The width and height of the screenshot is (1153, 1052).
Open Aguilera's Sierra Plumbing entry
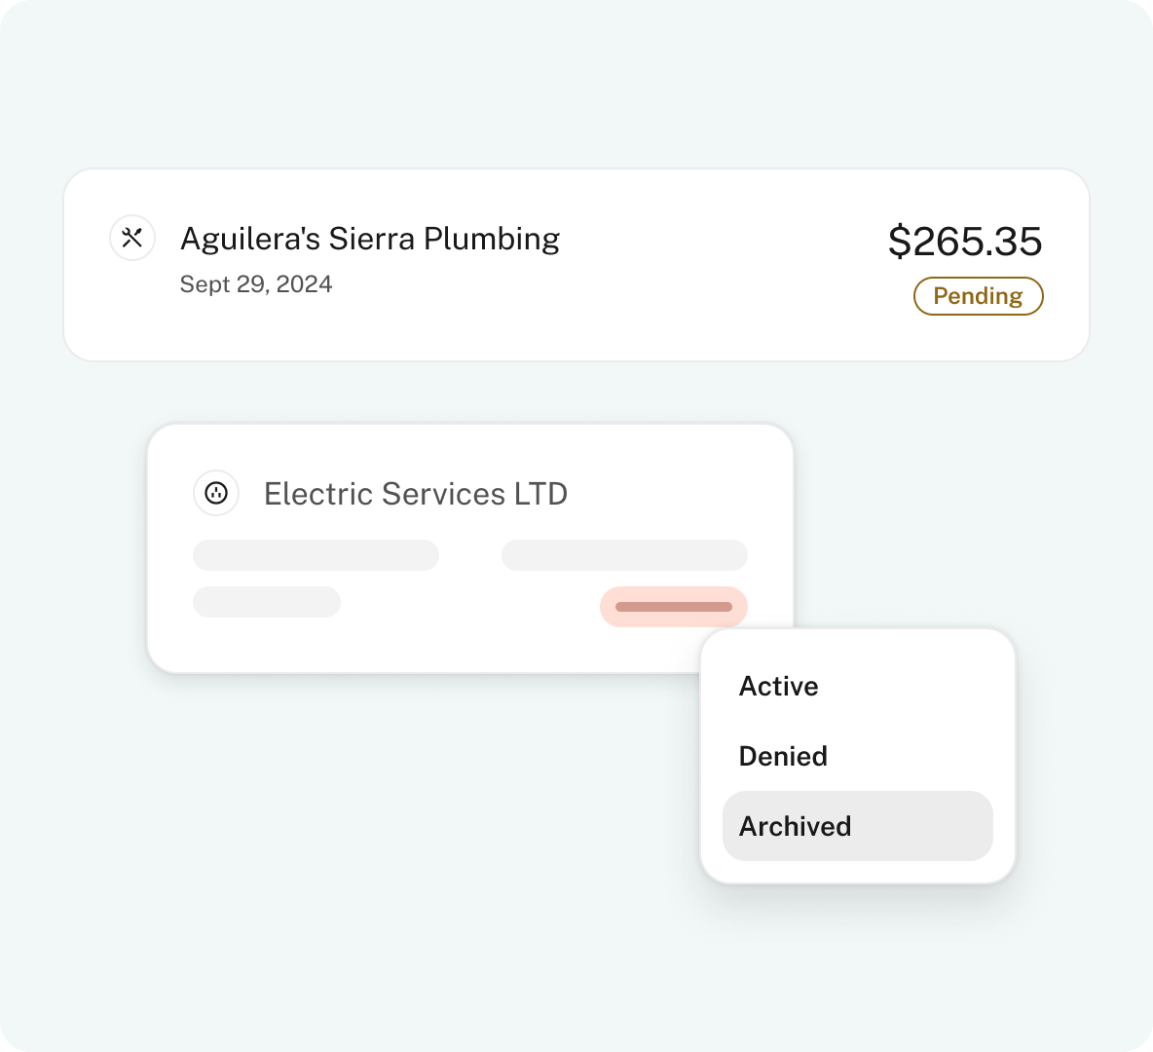pyautogui.click(x=370, y=239)
